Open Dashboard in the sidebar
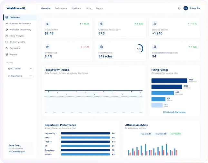Viewport: 208px width, 163px height. click(x=20, y=17)
